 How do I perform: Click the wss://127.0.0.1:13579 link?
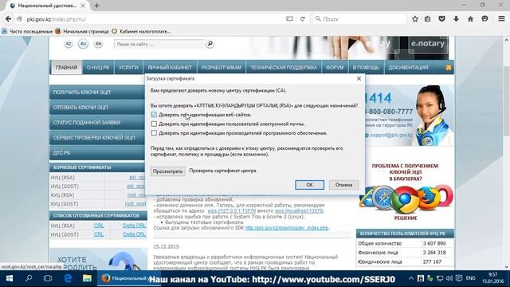[x=232, y=210]
